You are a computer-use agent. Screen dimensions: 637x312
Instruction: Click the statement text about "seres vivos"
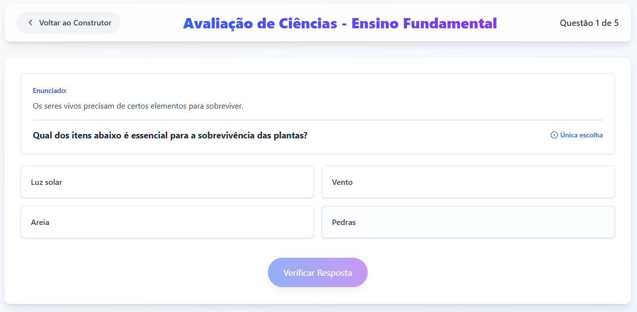tap(138, 106)
